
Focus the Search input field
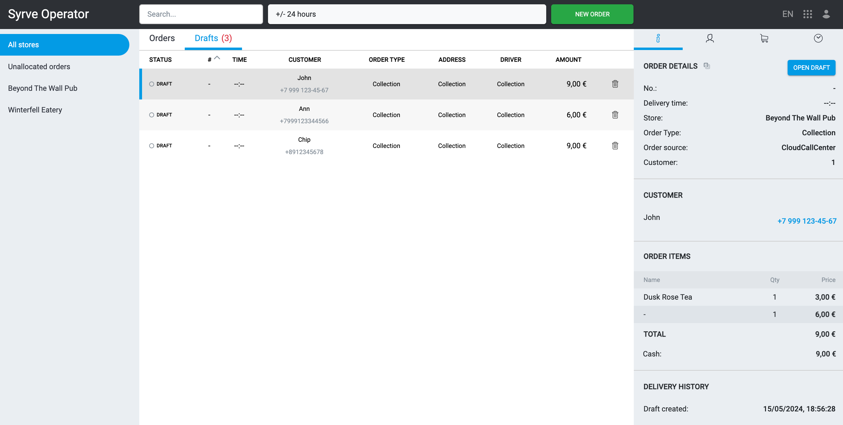[x=201, y=14]
